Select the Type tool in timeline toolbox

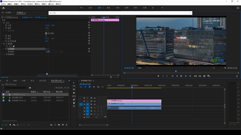(x=74, y=106)
